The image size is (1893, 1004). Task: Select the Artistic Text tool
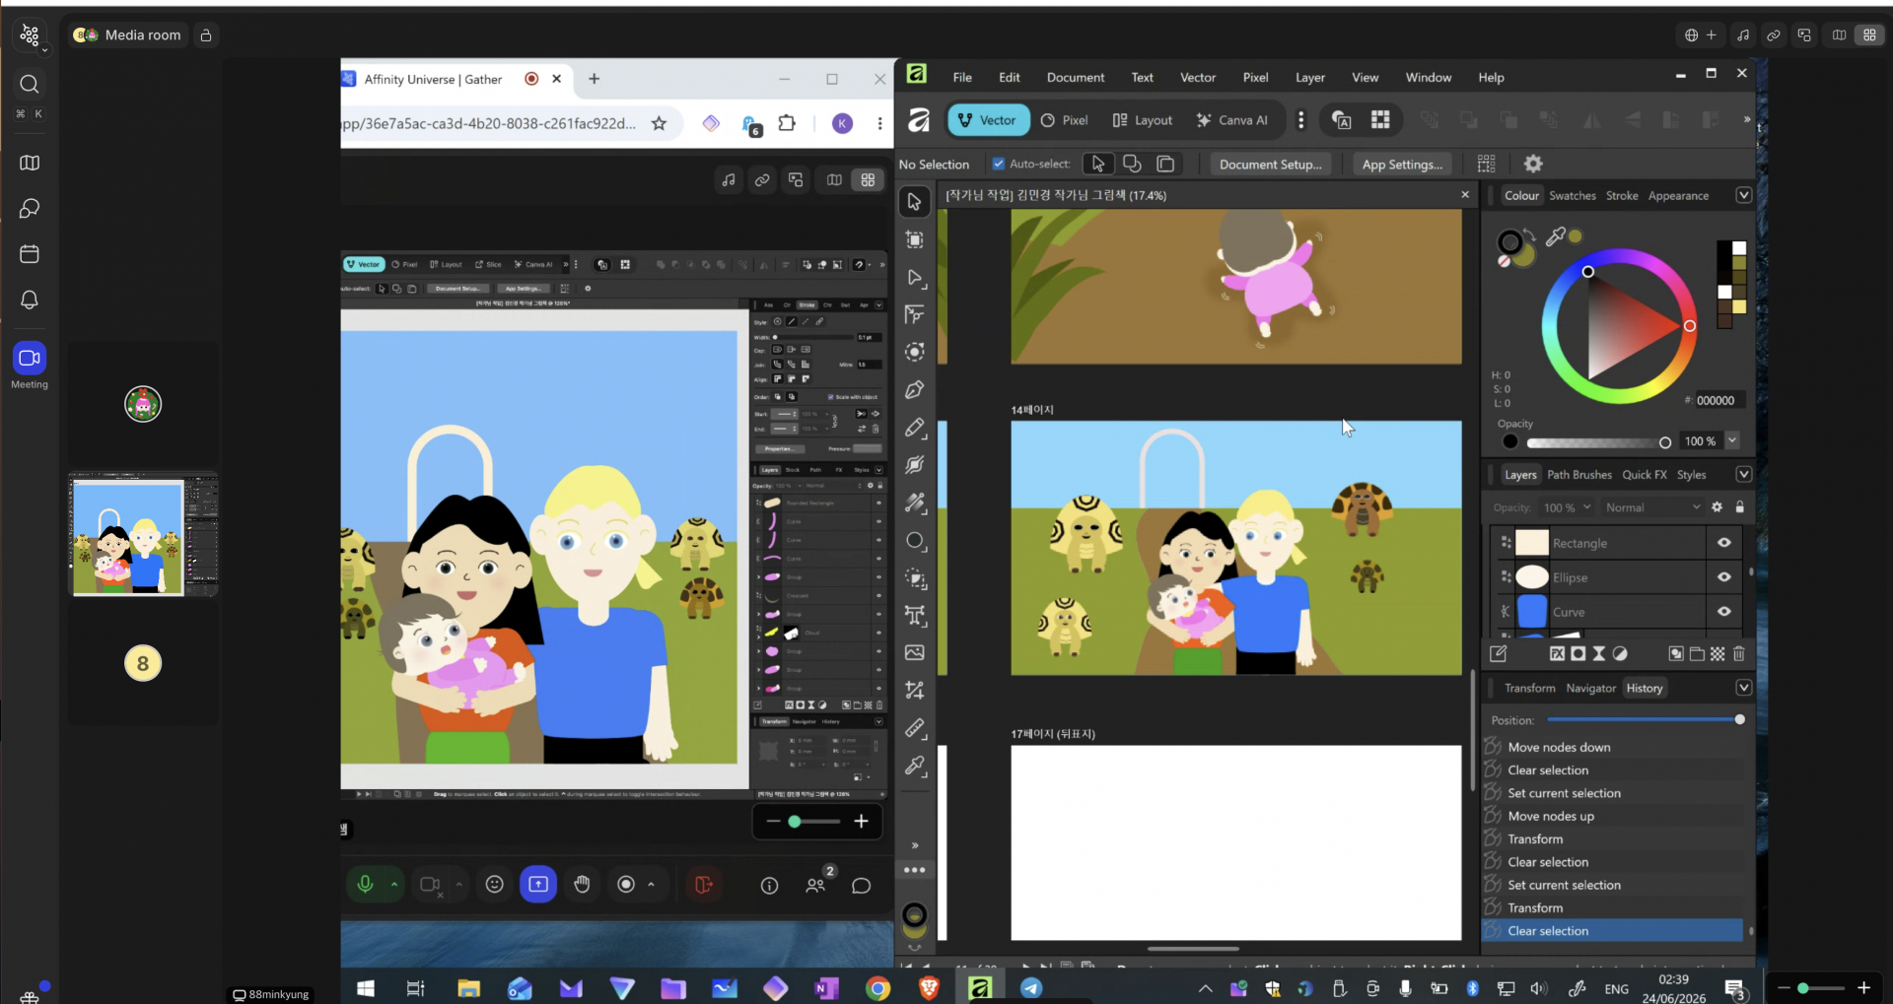click(915, 616)
